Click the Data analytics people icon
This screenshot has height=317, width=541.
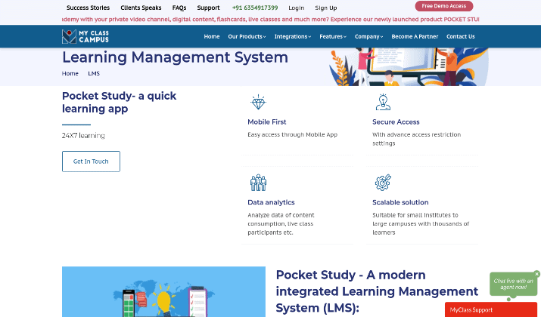pyautogui.click(x=258, y=183)
